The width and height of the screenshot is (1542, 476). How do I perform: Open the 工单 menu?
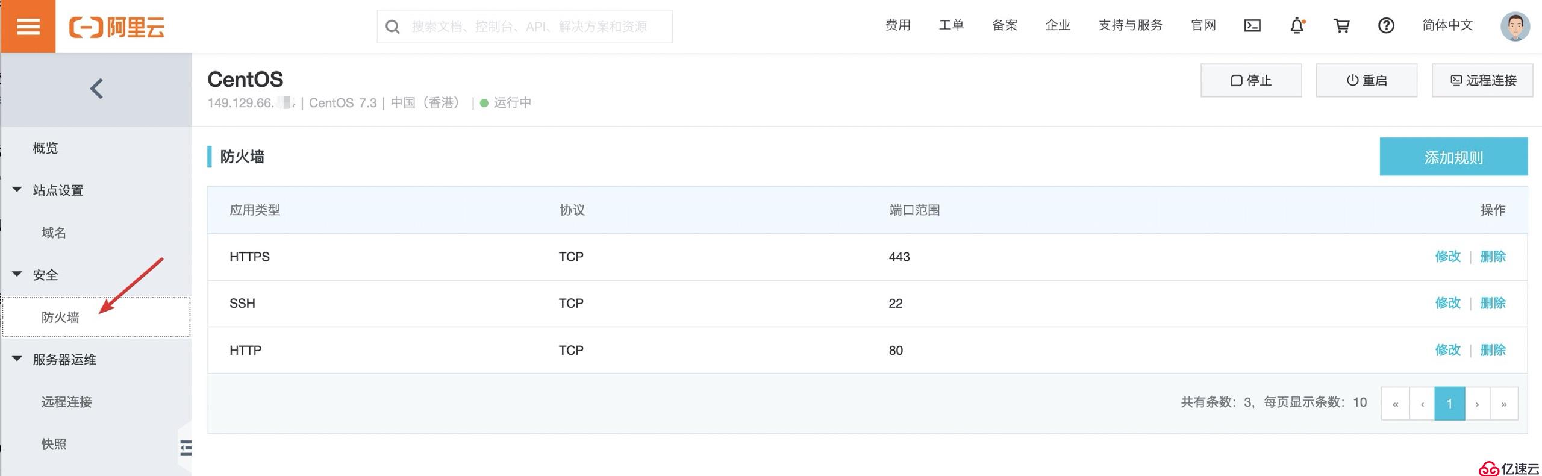click(951, 25)
